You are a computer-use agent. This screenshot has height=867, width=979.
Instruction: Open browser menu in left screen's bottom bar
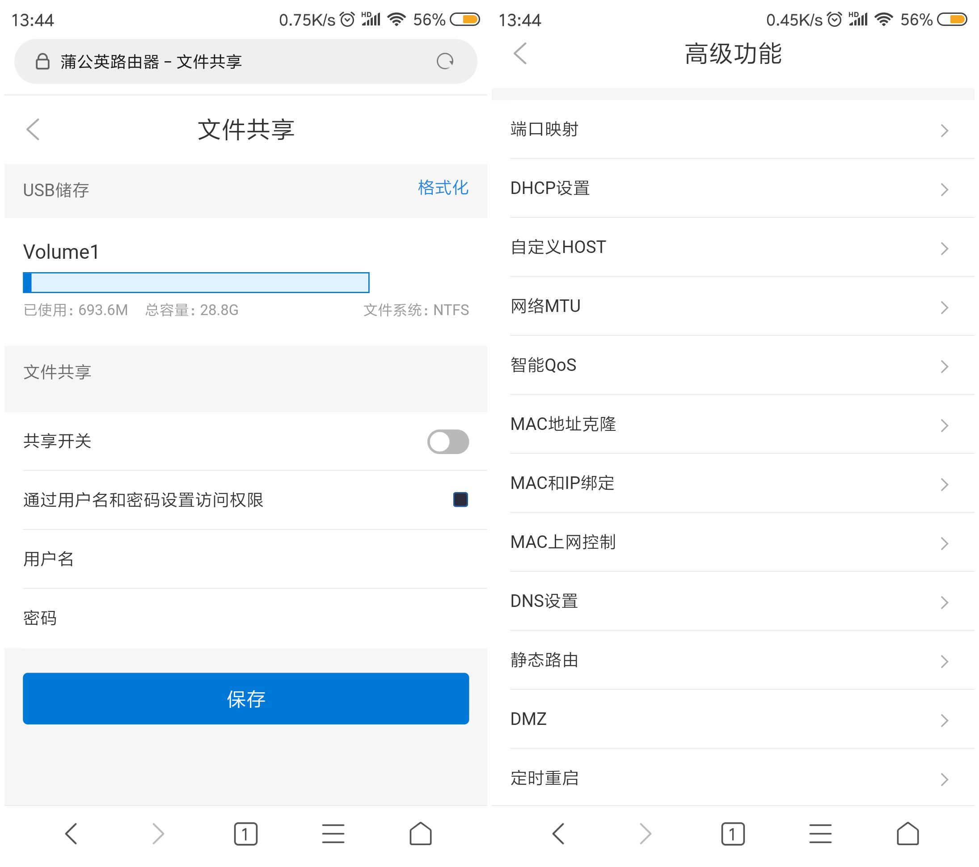pos(333,833)
